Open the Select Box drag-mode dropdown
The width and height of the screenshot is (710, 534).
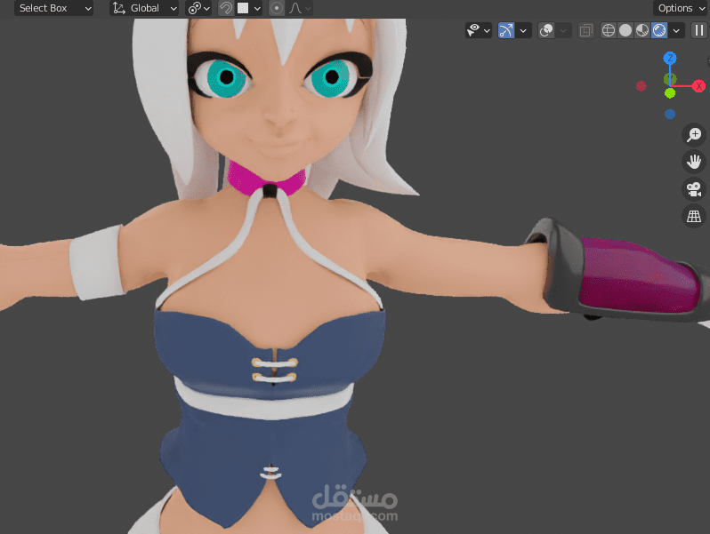point(54,8)
